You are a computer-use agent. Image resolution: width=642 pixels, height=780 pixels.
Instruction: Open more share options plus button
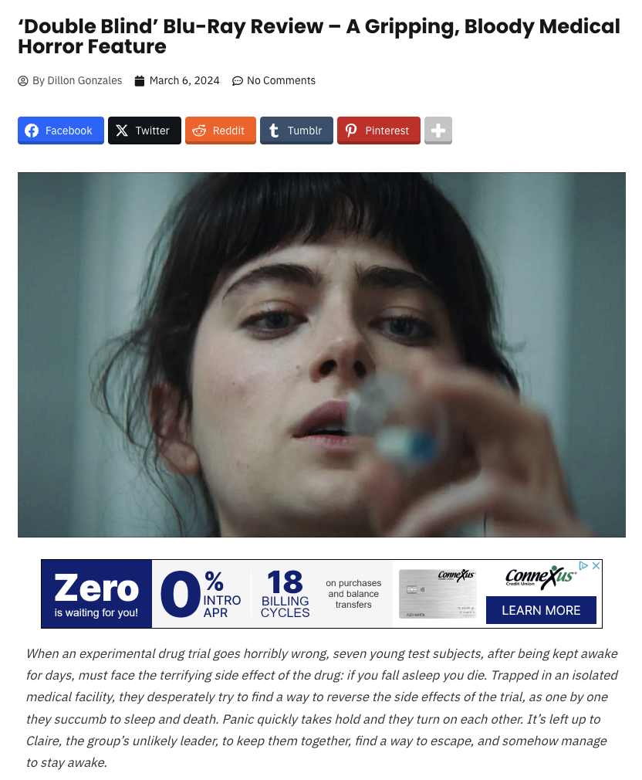pos(438,131)
